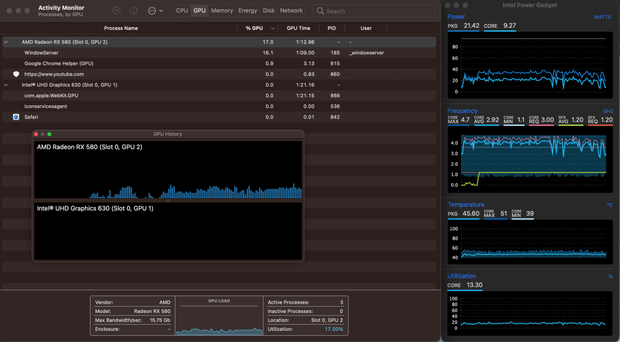Select the GPU tab

point(199,11)
